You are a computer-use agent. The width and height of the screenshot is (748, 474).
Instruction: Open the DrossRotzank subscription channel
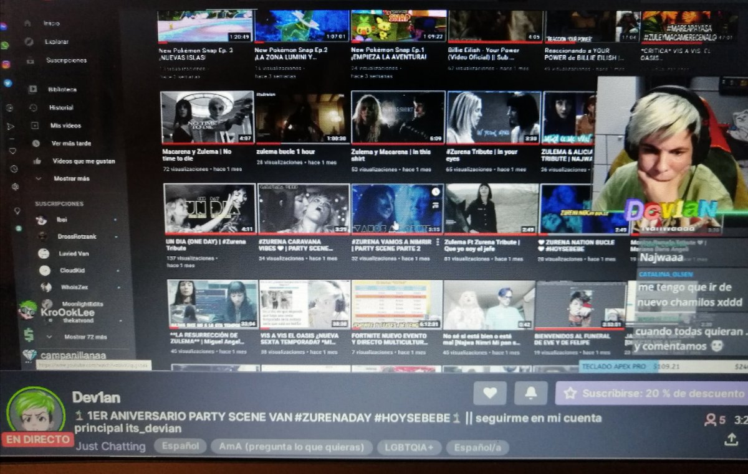pyautogui.click(x=77, y=236)
